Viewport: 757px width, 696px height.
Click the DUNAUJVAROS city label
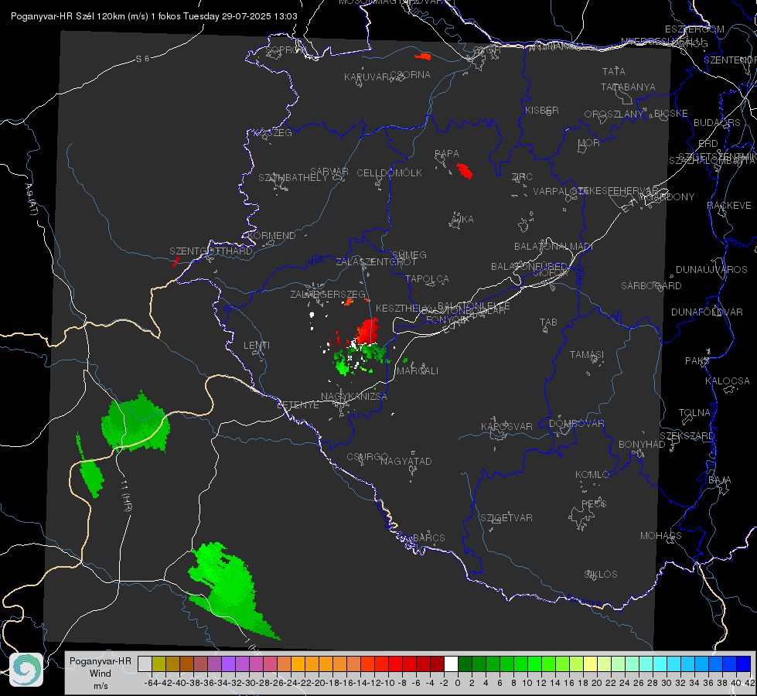point(711,270)
